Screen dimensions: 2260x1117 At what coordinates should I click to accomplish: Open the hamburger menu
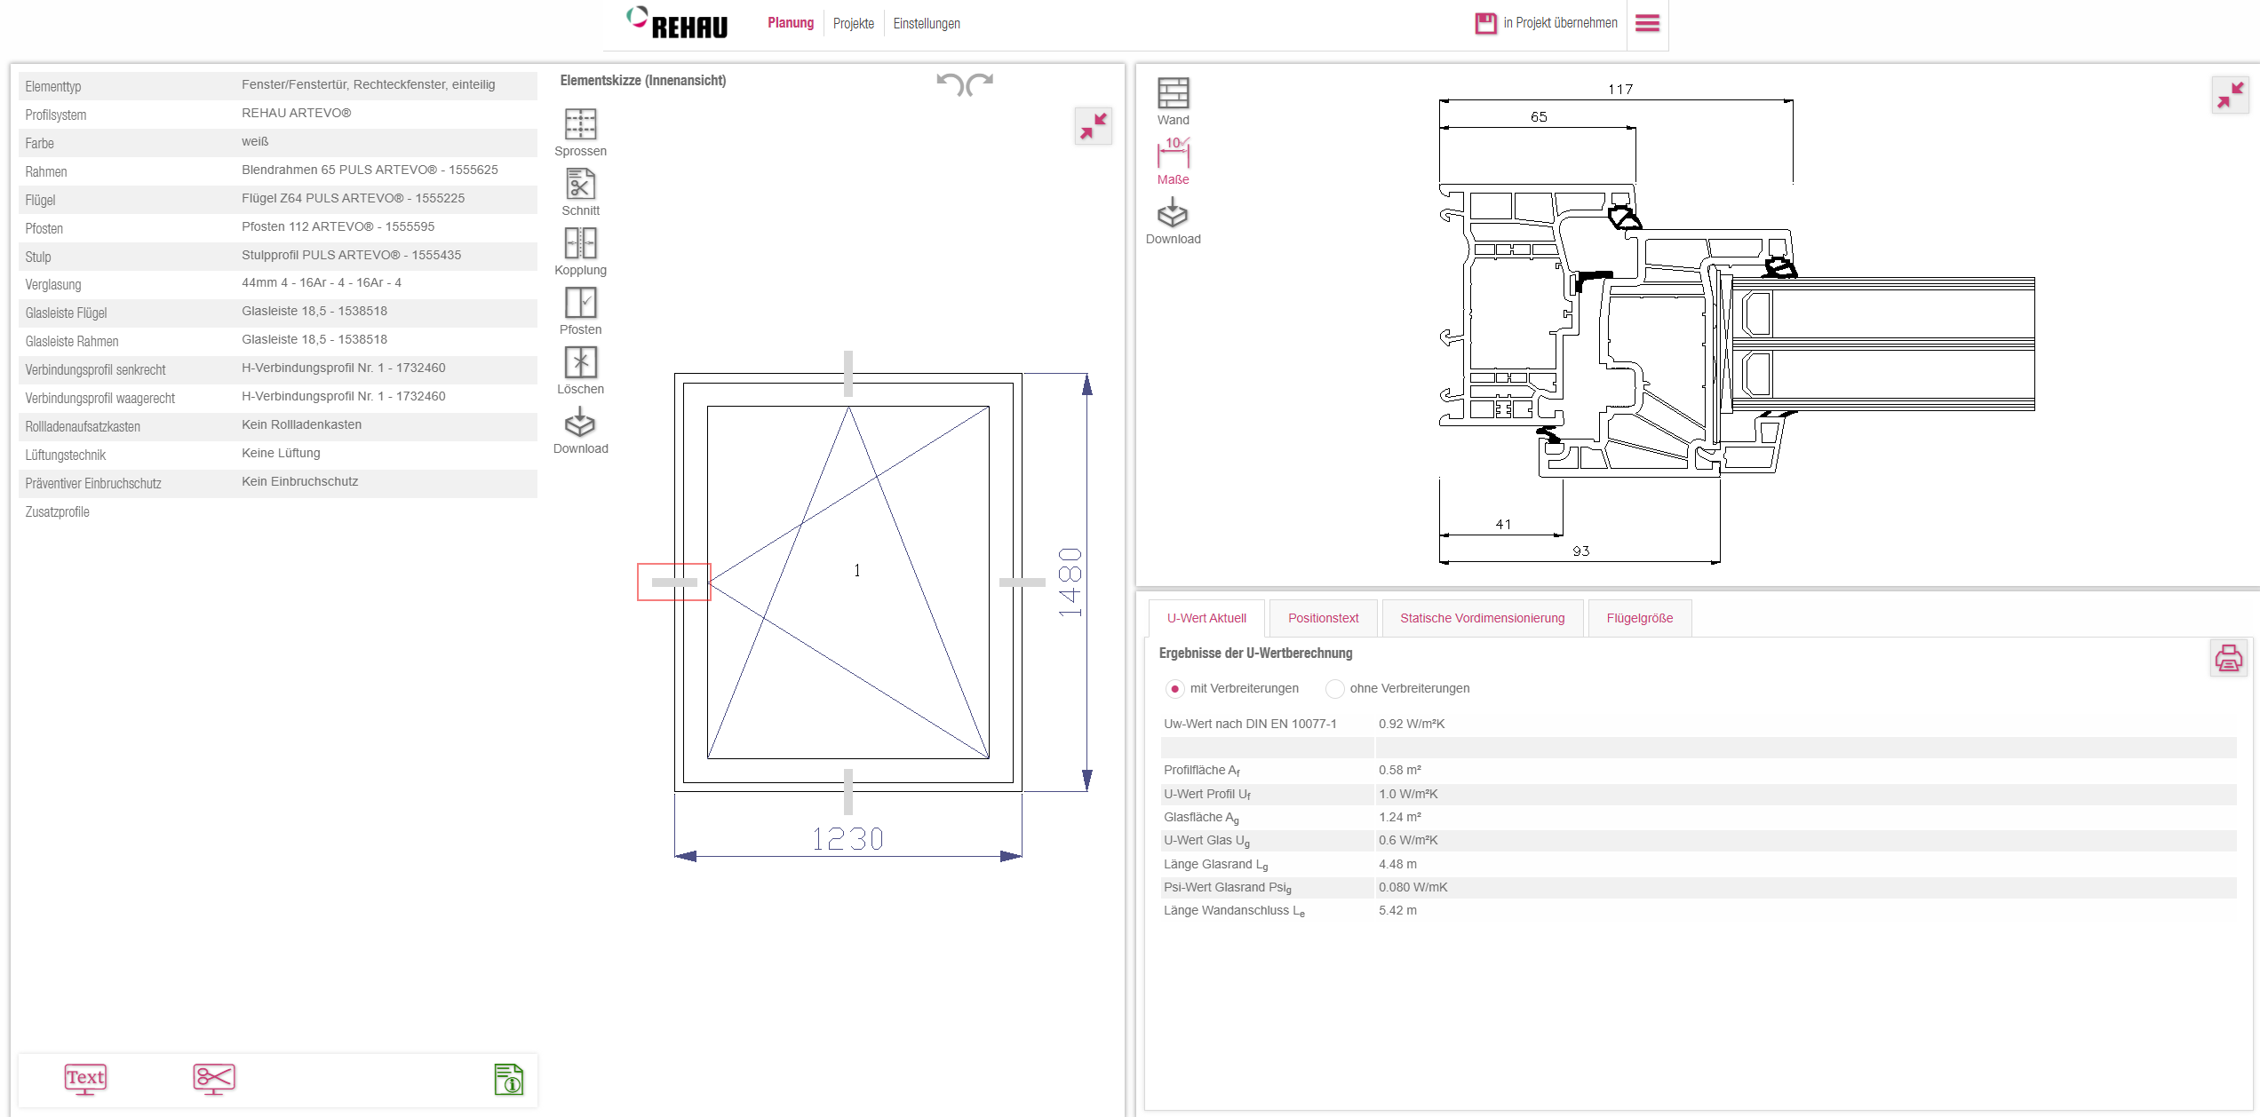click(x=1648, y=23)
